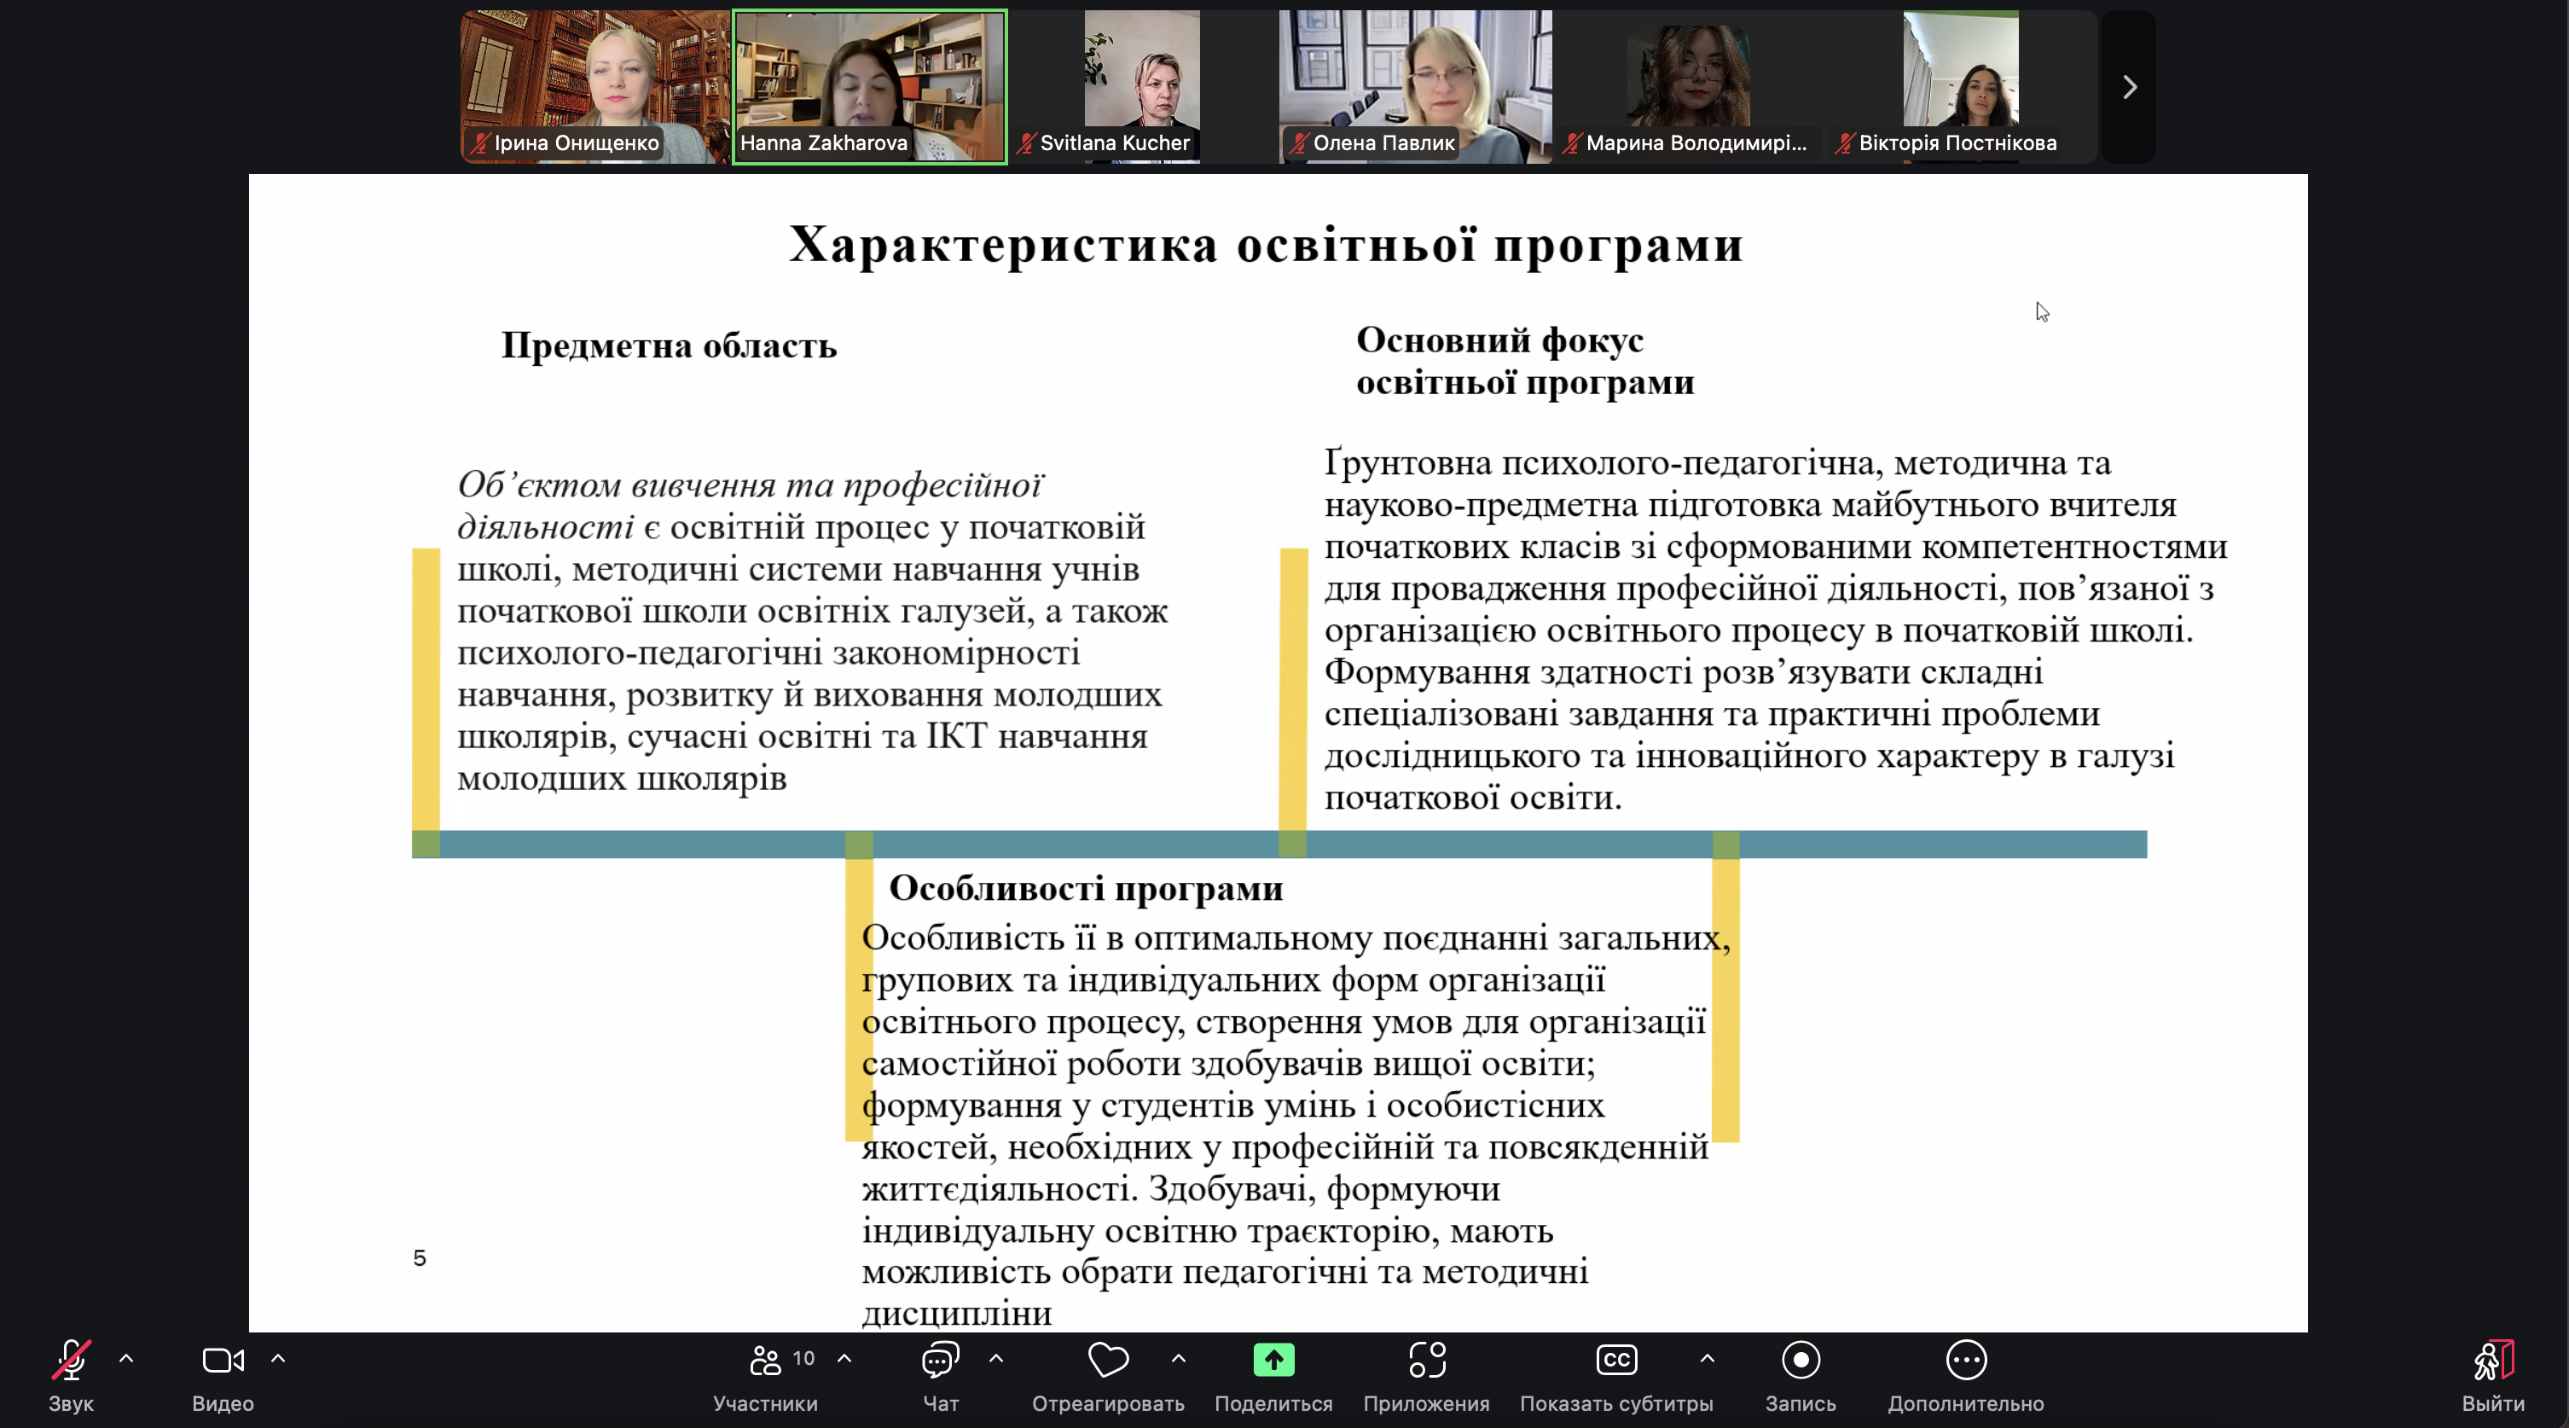
Task: Expand the reactions chevron near Отреагировать
Action: point(1178,1361)
